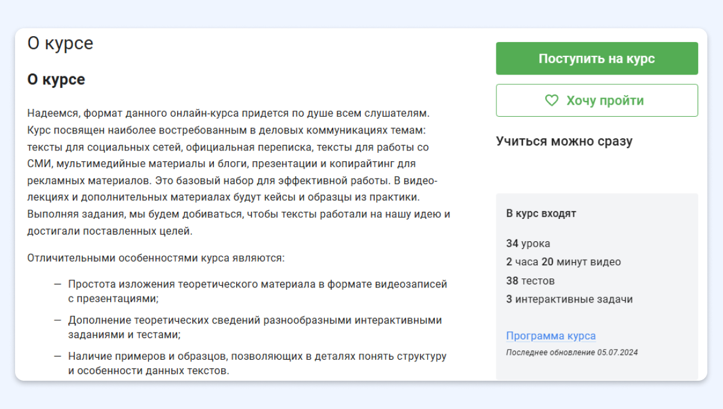Click the heart icon next to "Хочу пройти"
The image size is (723, 409).
[551, 100]
